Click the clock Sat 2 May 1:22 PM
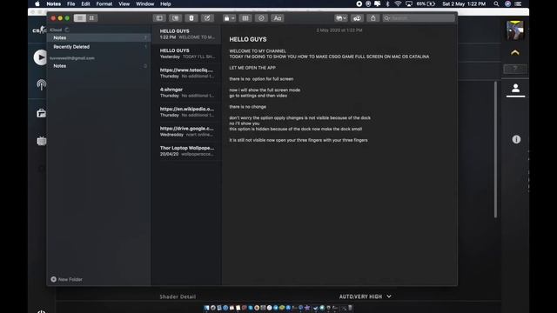Image resolution: width=557 pixels, height=313 pixels. (464, 3)
